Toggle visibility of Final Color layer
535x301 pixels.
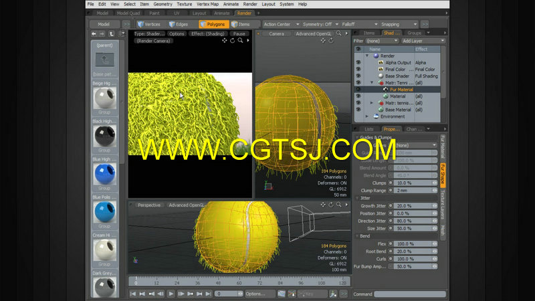point(358,70)
